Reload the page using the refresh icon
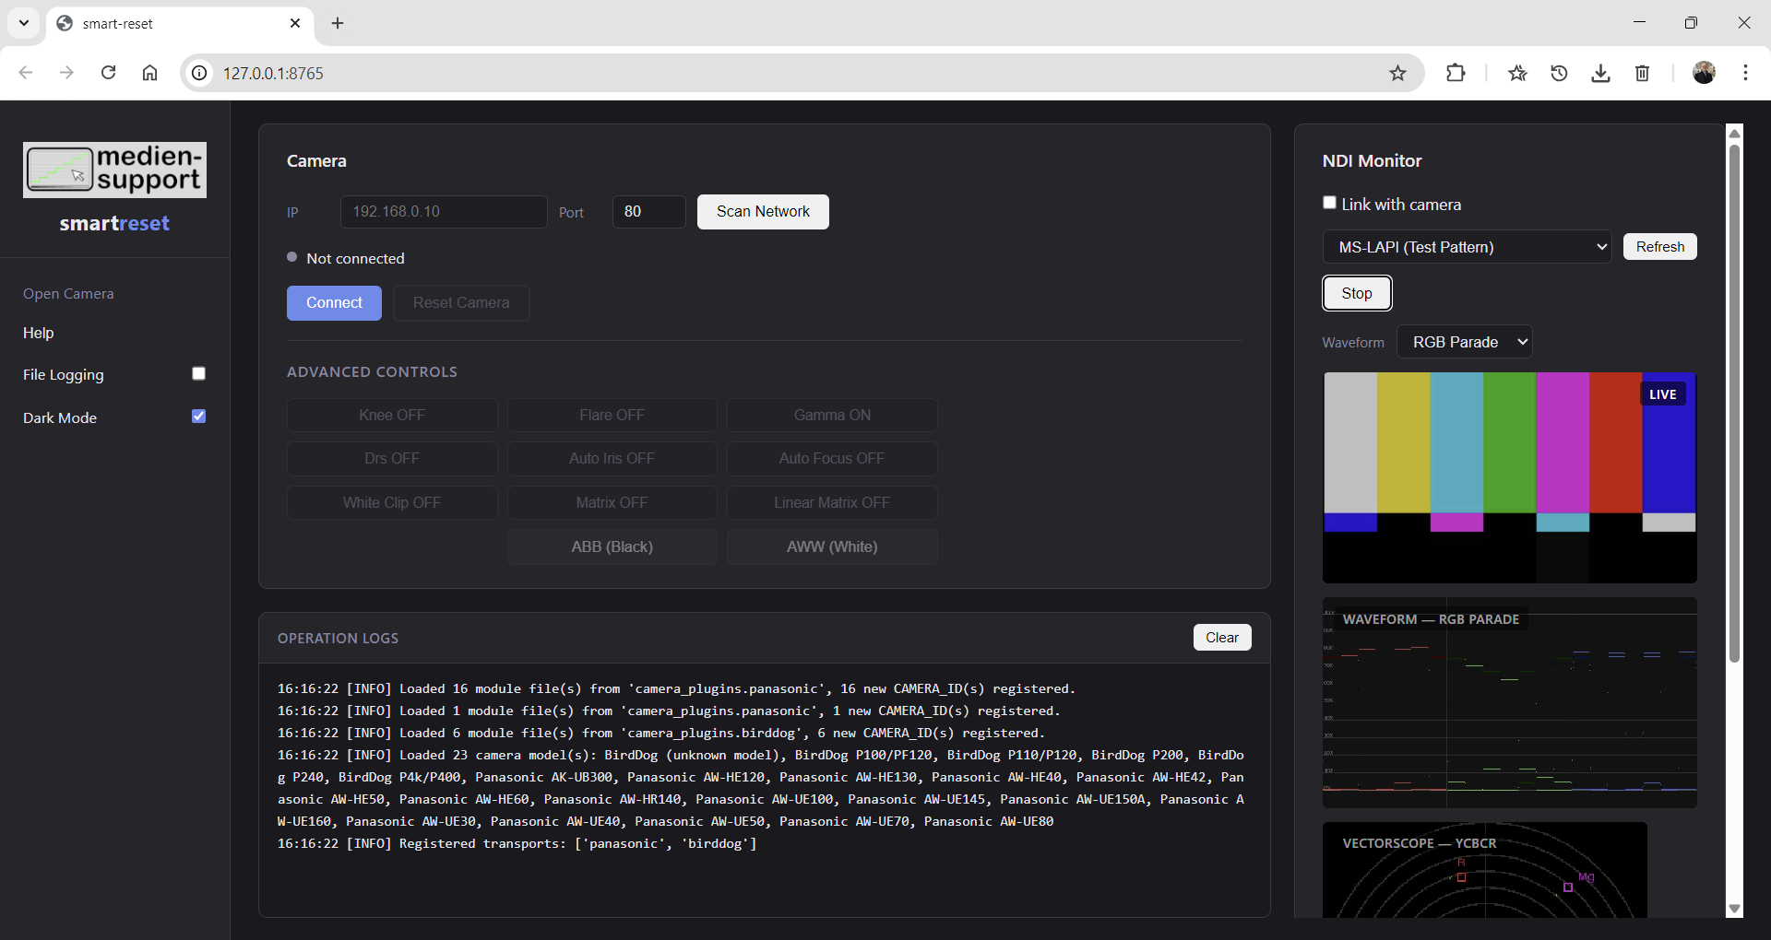The image size is (1771, 940). pyautogui.click(x=108, y=73)
